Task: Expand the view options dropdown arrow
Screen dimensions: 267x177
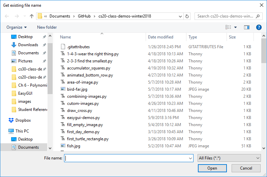Action: coord(235,27)
